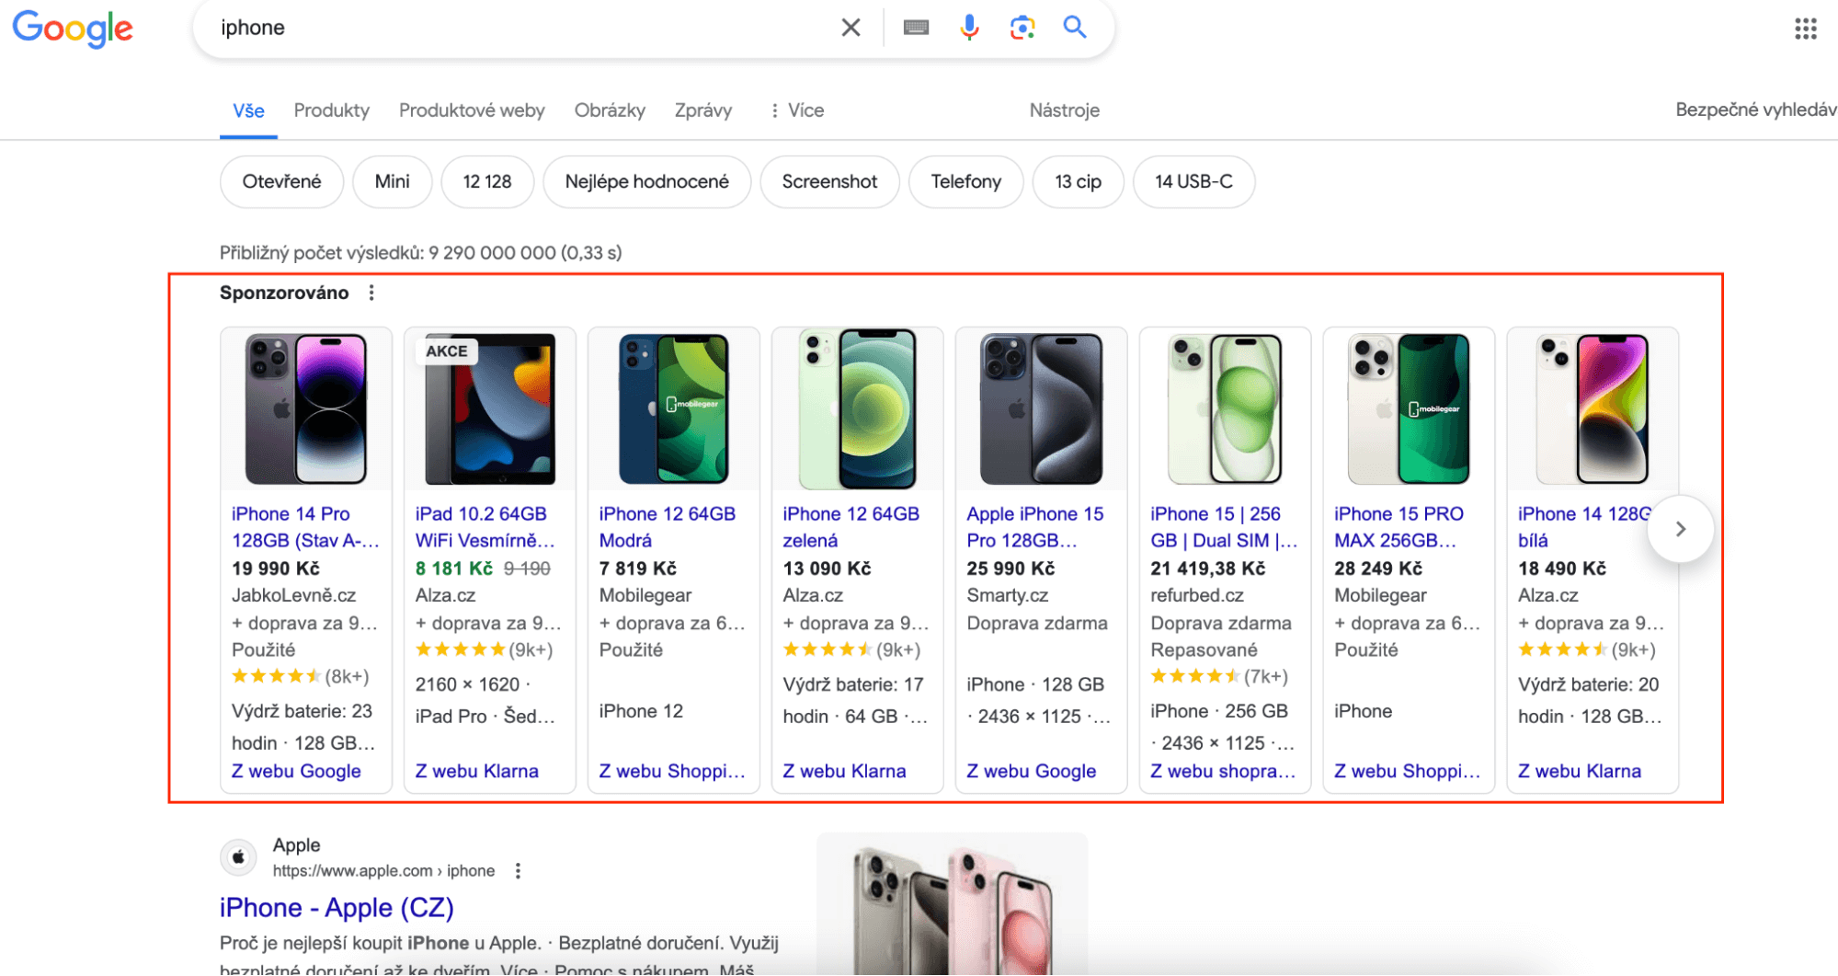Click the magnifier search icon

click(1075, 28)
